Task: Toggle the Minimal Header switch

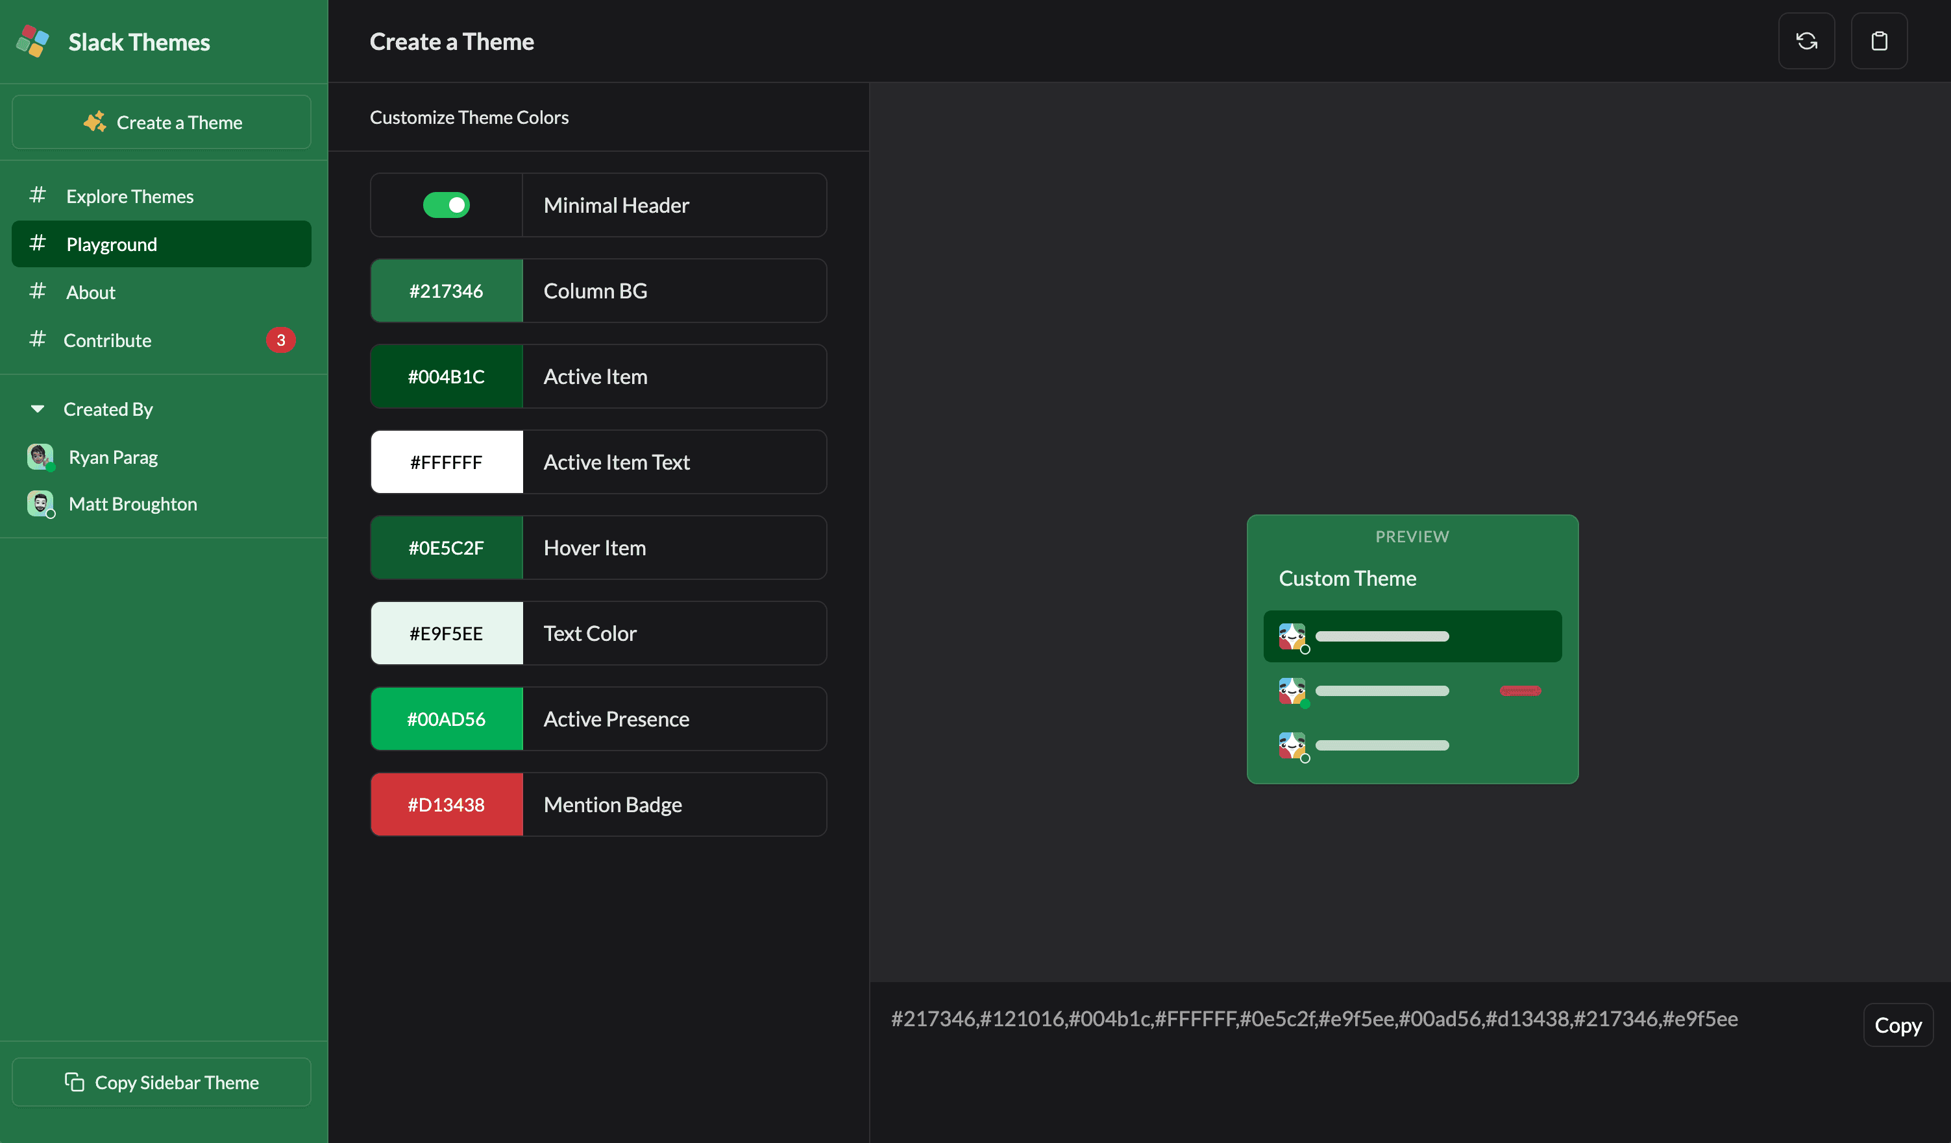Action: [x=446, y=205]
